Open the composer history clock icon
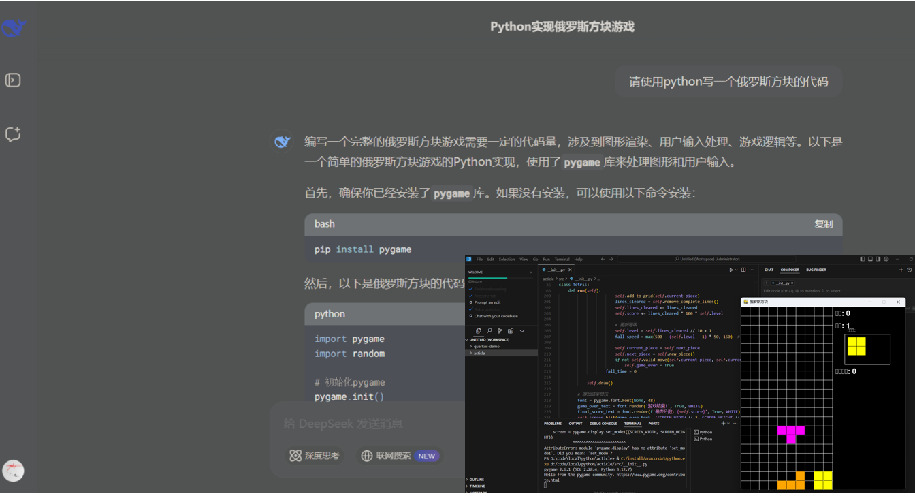 coord(910,270)
